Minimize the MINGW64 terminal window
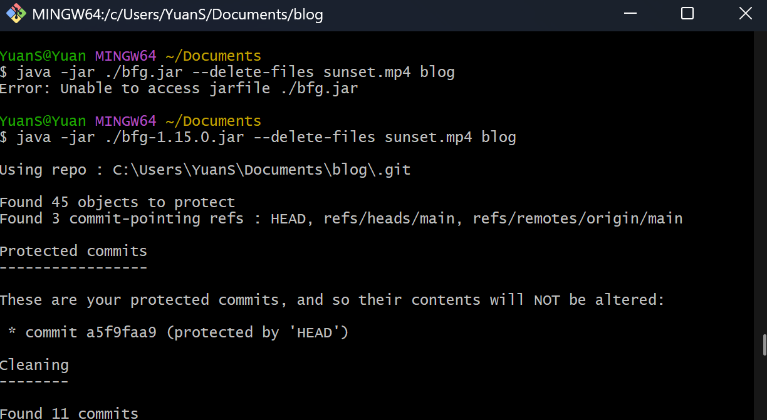Screen dimensions: 767x420 click(629, 14)
